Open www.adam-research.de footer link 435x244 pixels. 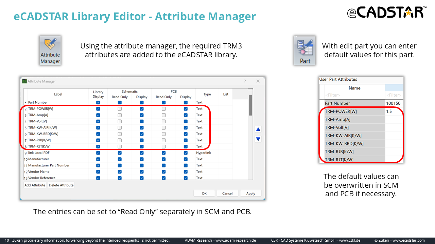236,240
